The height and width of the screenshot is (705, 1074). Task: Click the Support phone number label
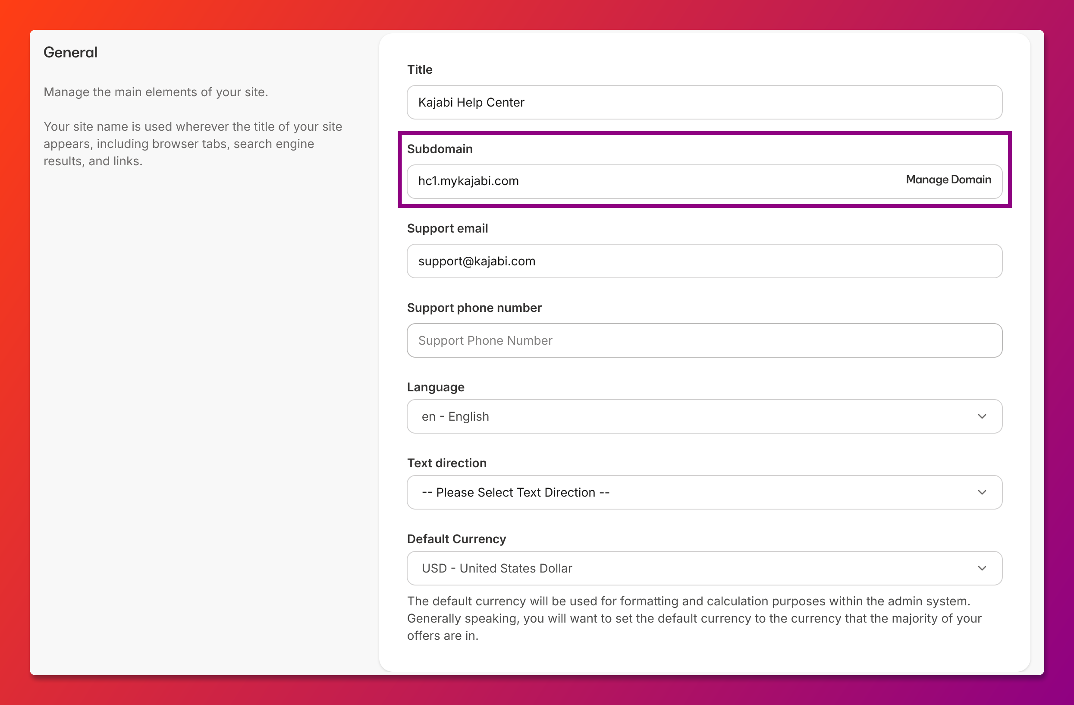474,308
